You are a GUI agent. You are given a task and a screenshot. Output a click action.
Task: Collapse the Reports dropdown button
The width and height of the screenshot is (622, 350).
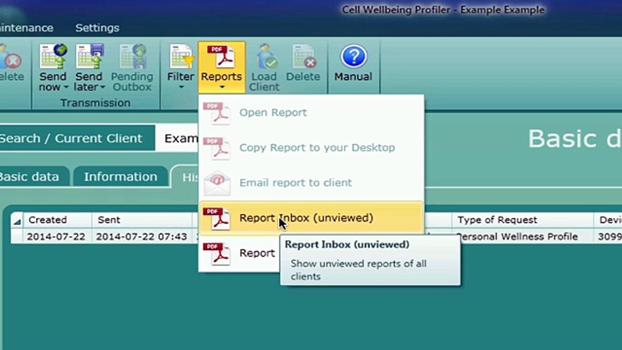click(x=222, y=67)
